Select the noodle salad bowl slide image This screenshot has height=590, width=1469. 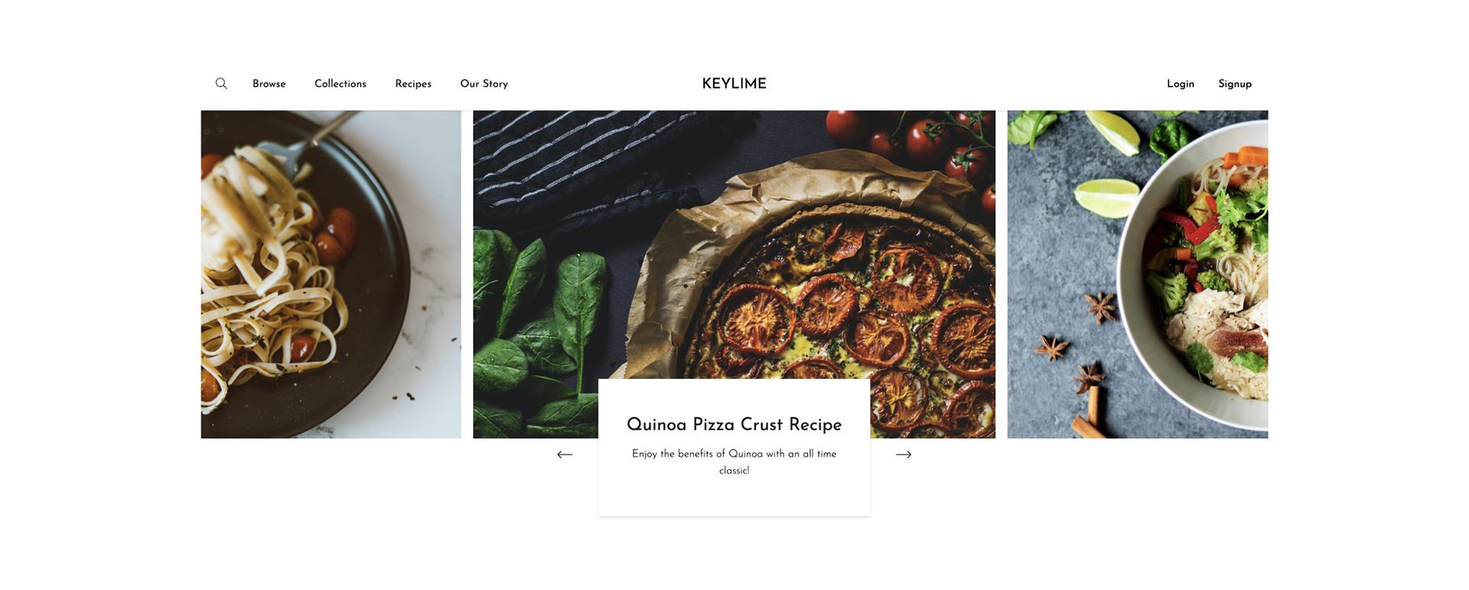click(1138, 274)
